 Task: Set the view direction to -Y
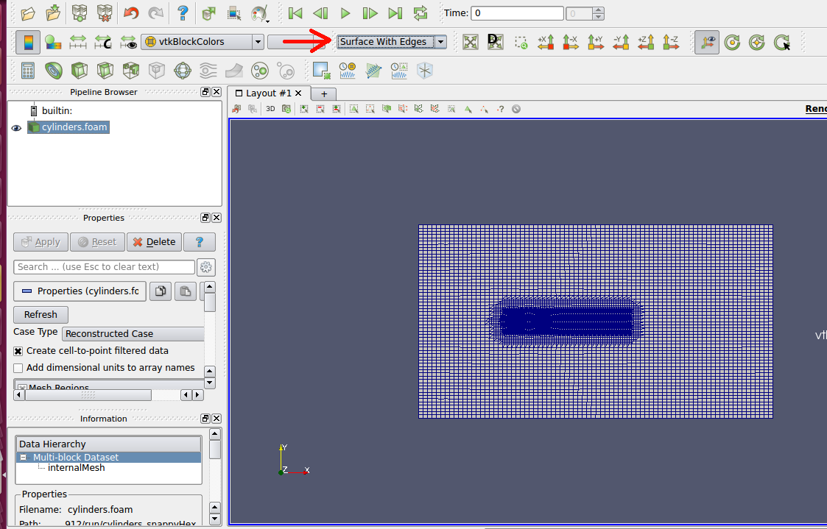pos(621,42)
